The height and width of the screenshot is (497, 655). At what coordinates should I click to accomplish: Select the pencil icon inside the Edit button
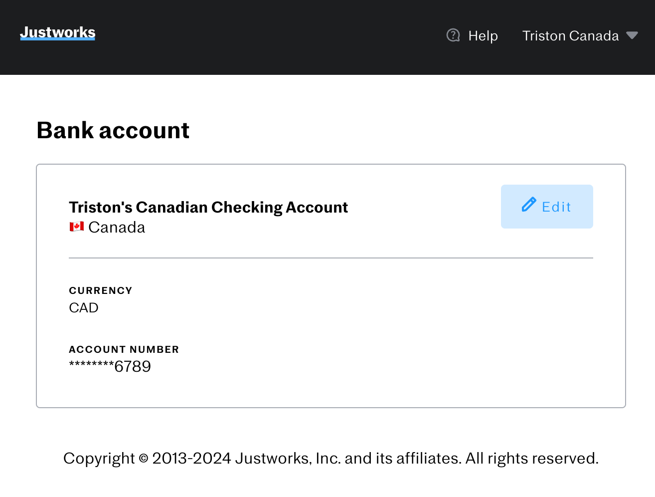click(x=529, y=205)
